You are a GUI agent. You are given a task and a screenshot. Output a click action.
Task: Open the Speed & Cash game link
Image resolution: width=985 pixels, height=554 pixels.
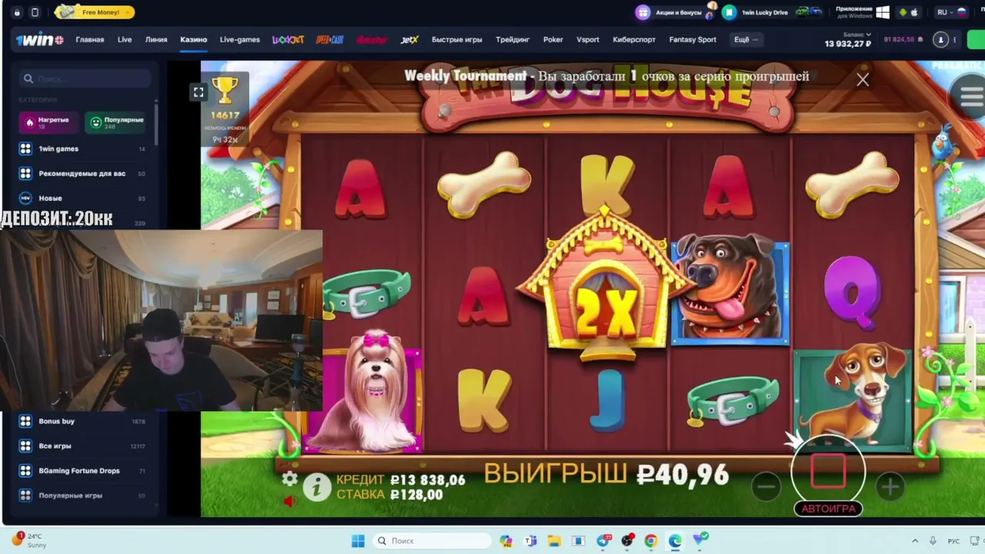point(330,40)
